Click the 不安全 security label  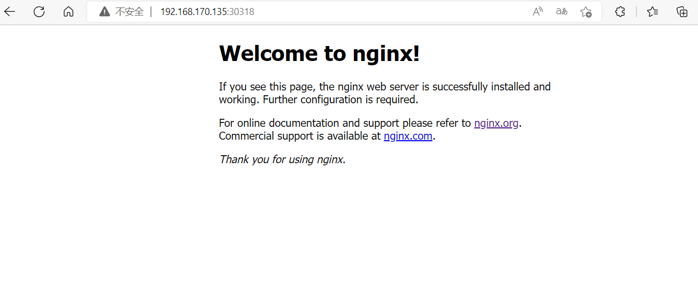point(130,12)
